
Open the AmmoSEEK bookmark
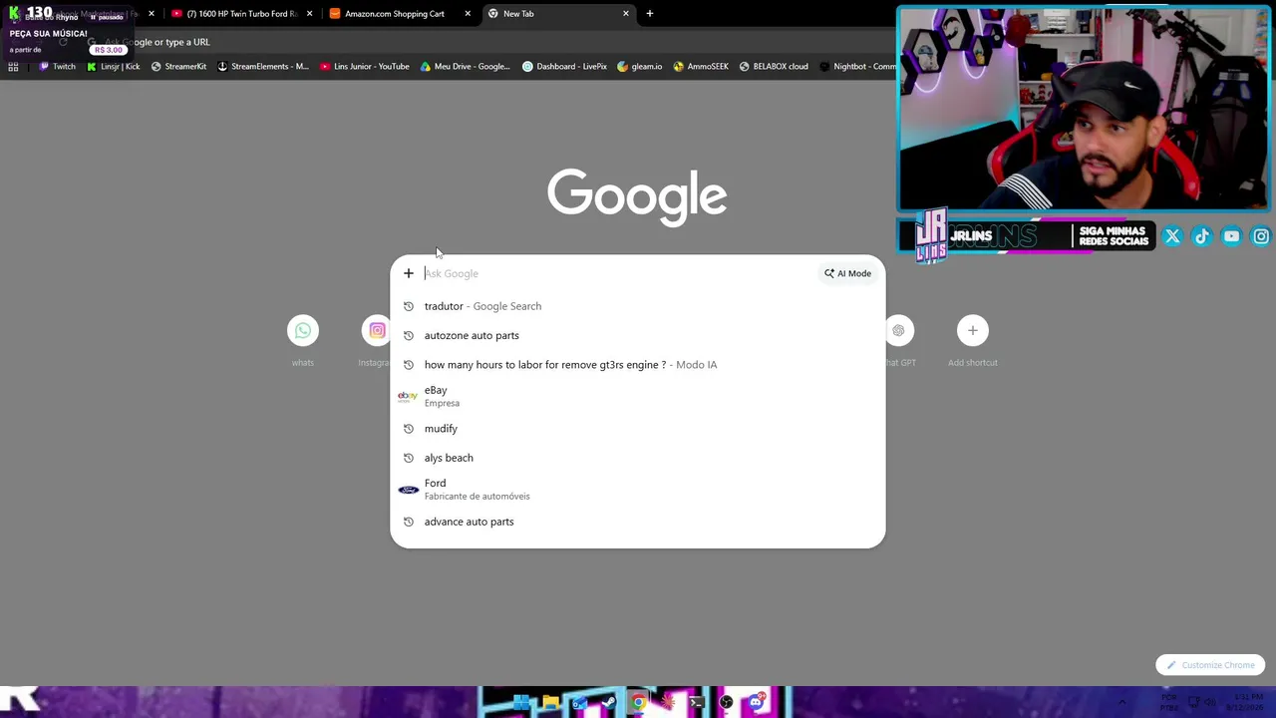(701, 67)
